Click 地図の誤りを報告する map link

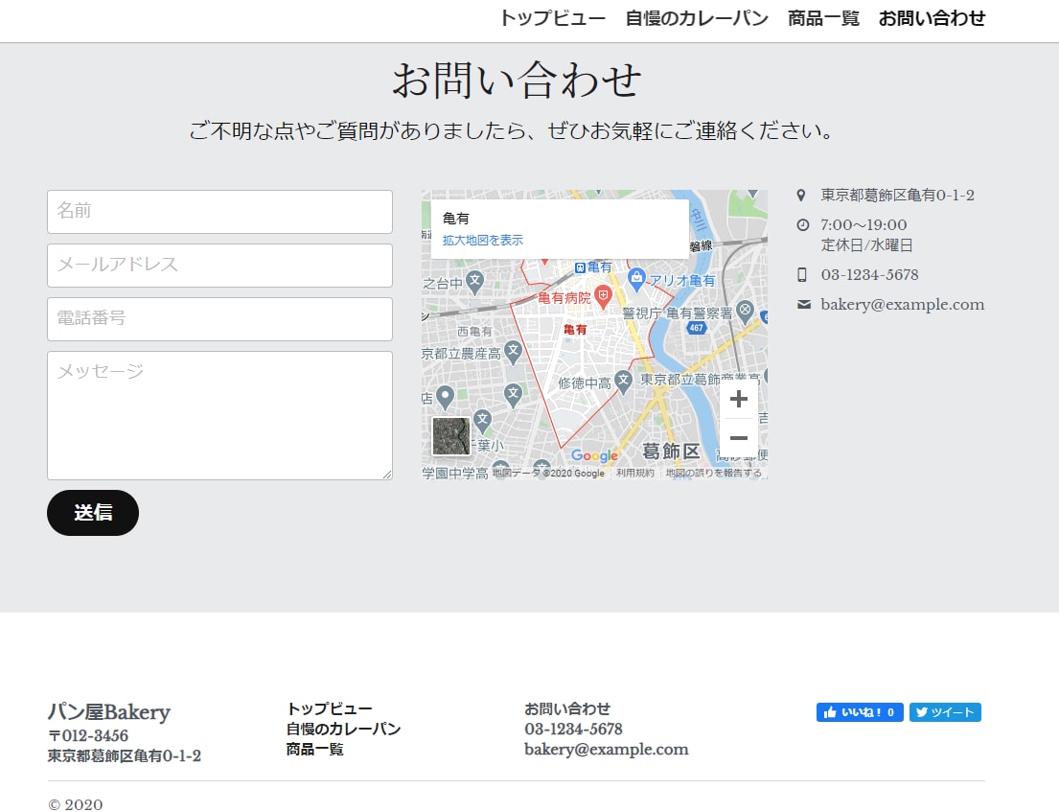(x=713, y=473)
